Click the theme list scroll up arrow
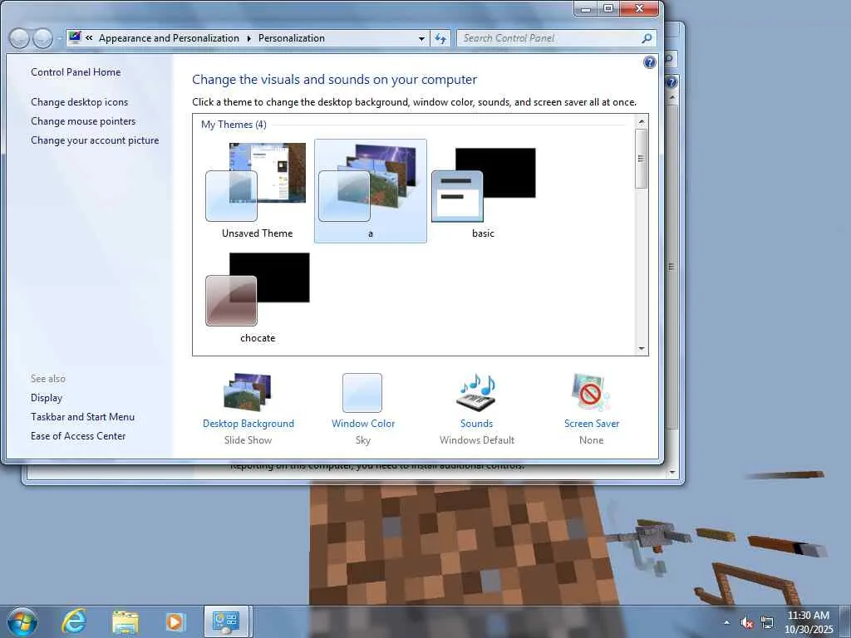Screen dimensions: 851x638 coord(642,121)
